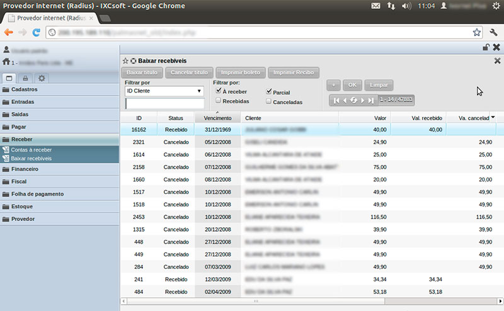Select the printer tab in the sidebar
504x311 pixels.
pyautogui.click(x=25, y=78)
